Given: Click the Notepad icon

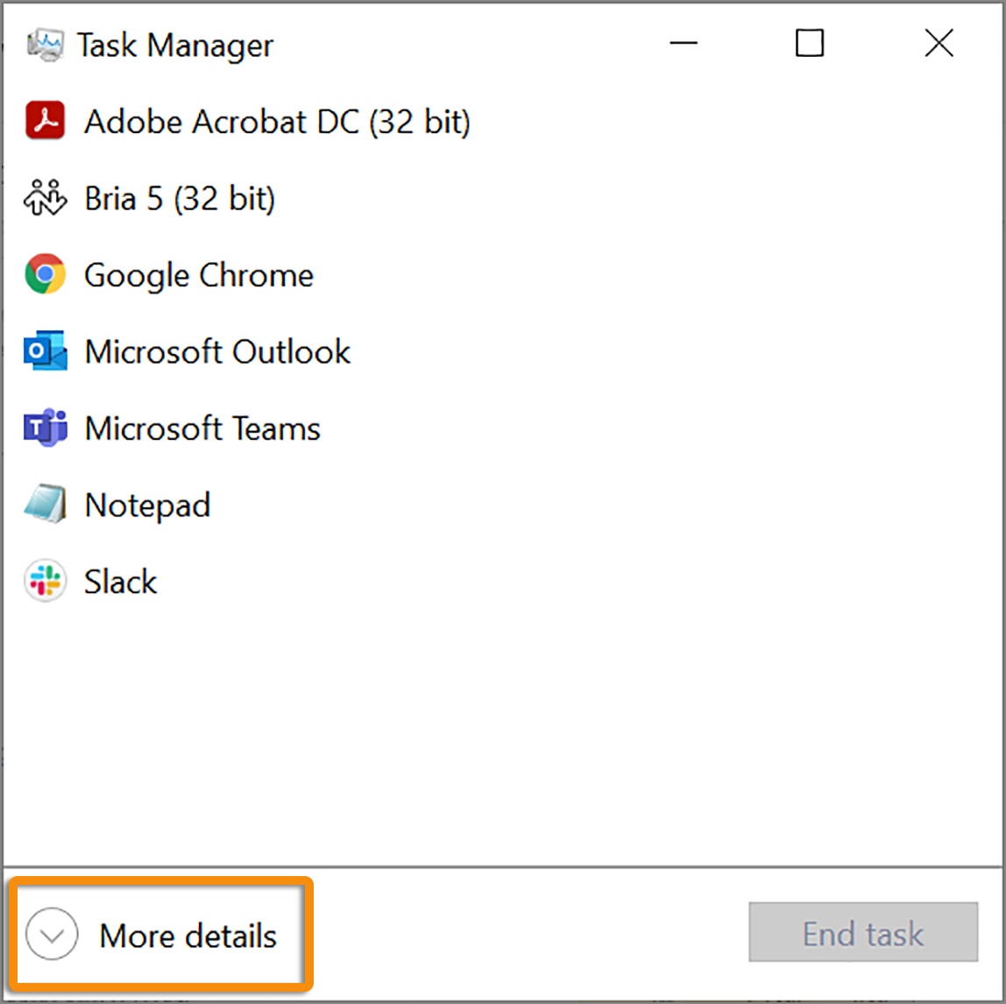Looking at the screenshot, I should (x=45, y=505).
